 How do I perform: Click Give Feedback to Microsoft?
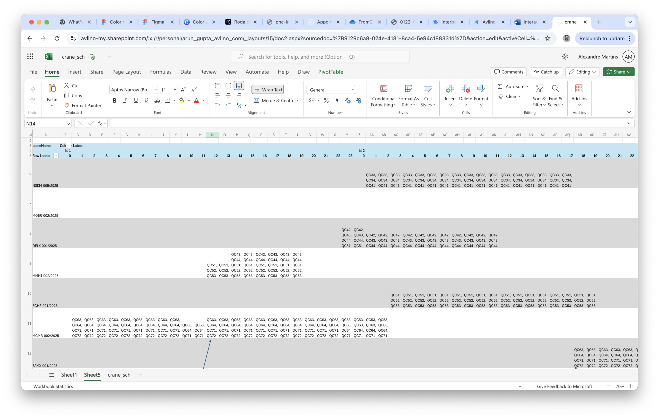pyautogui.click(x=564, y=386)
